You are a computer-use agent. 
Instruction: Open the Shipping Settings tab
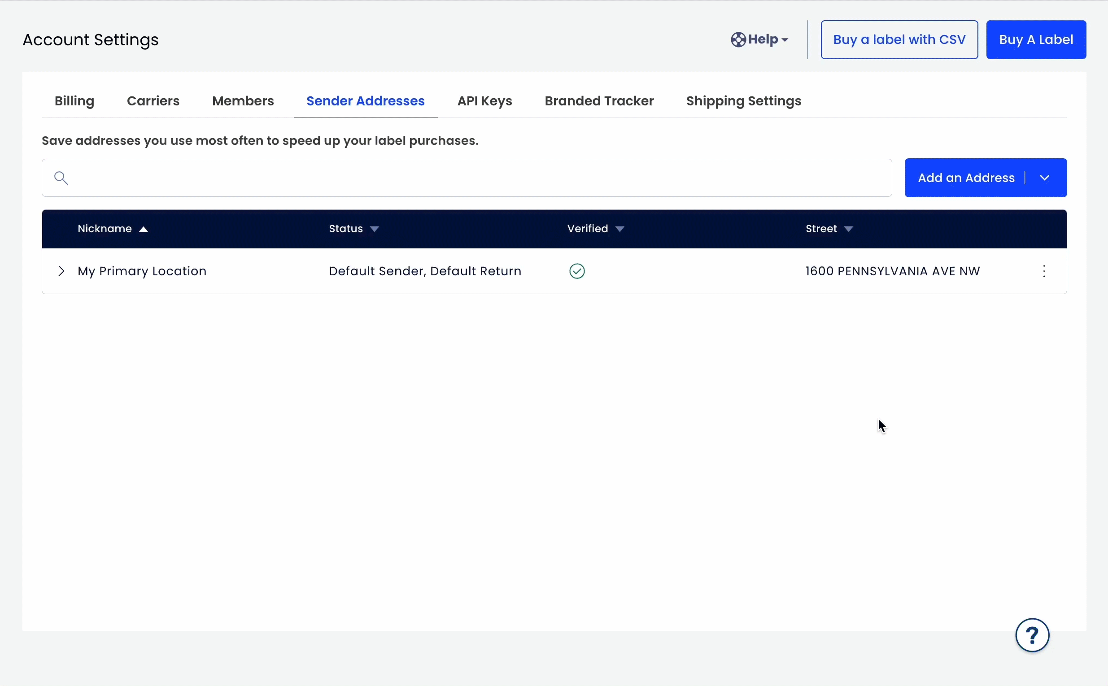click(743, 101)
